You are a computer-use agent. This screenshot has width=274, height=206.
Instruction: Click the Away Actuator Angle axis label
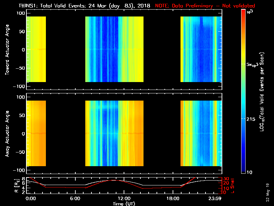tap(7, 134)
